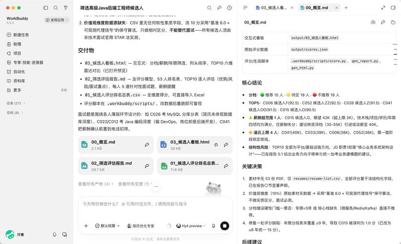401x244 pixels.
Task: View all artifacts 查看所有产物 (4)
Action: (x=95, y=184)
